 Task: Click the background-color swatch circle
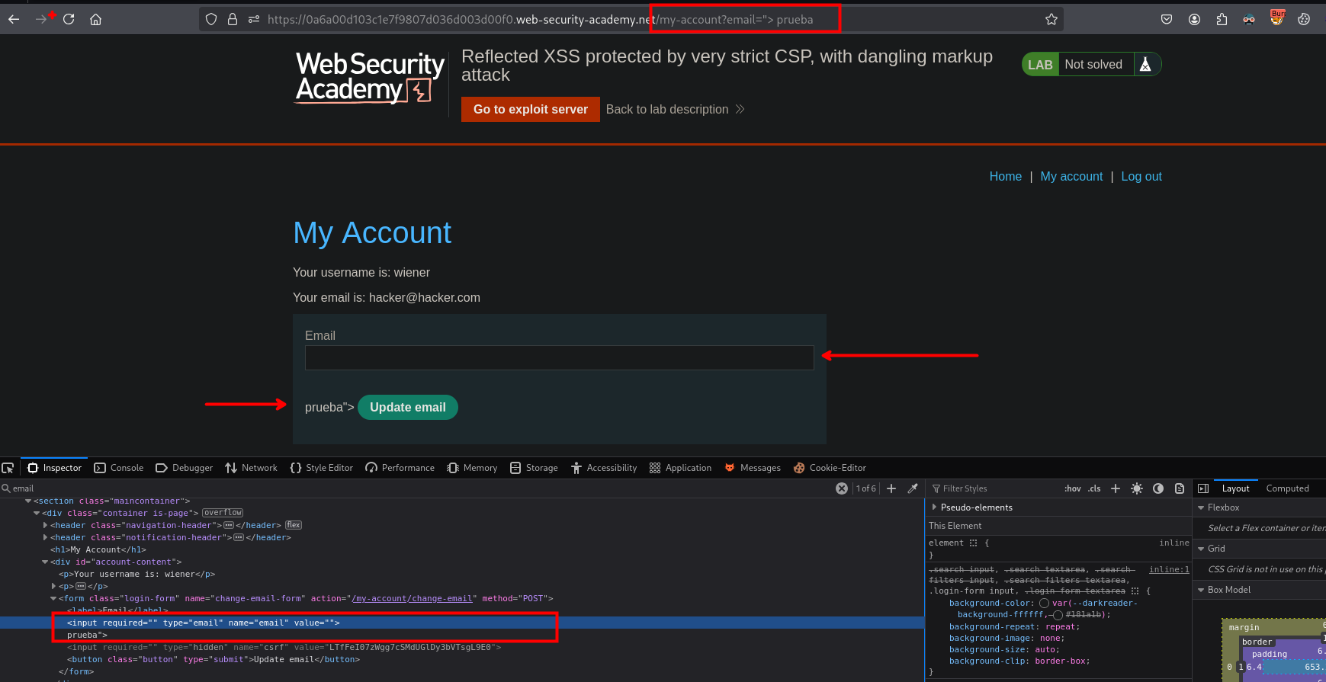click(1044, 604)
